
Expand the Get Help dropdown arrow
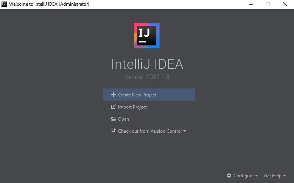(x=285, y=175)
